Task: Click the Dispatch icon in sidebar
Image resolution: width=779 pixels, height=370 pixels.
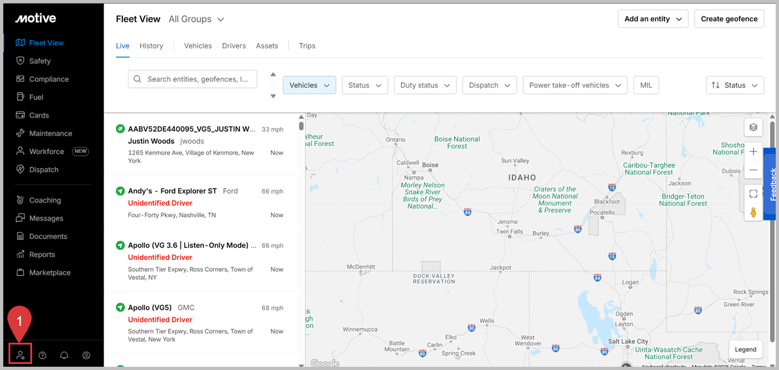Action: [20, 170]
